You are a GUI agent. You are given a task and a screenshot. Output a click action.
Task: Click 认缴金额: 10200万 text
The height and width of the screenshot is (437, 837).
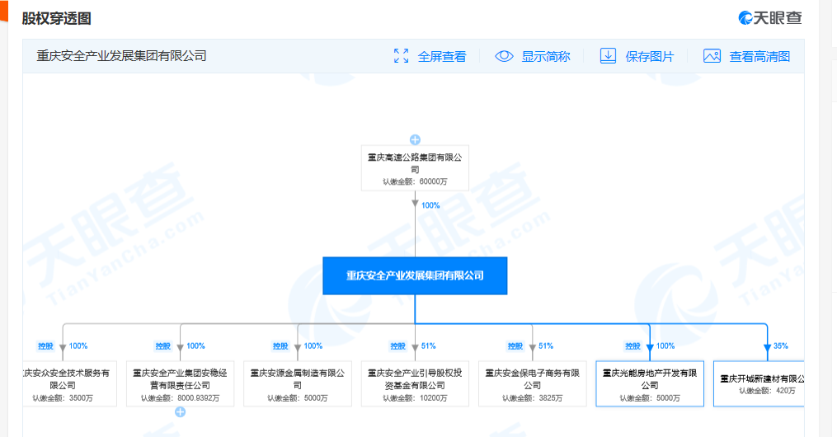coord(415,398)
